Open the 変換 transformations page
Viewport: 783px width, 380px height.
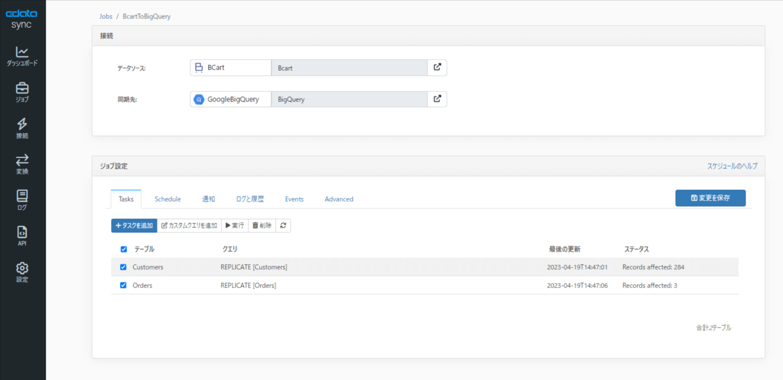coord(22,164)
